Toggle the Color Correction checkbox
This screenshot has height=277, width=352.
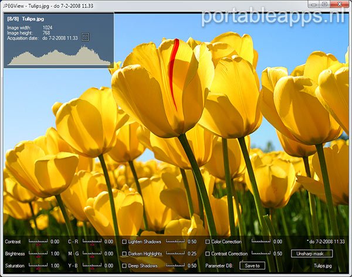click(x=208, y=242)
